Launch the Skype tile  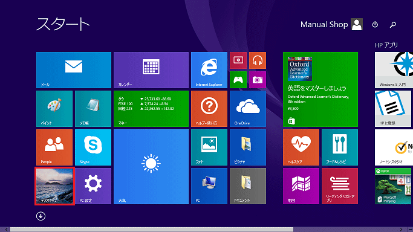point(93,147)
